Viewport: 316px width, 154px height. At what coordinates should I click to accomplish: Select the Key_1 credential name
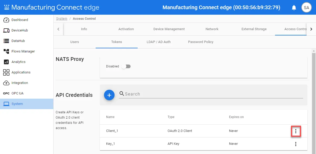click(x=111, y=144)
